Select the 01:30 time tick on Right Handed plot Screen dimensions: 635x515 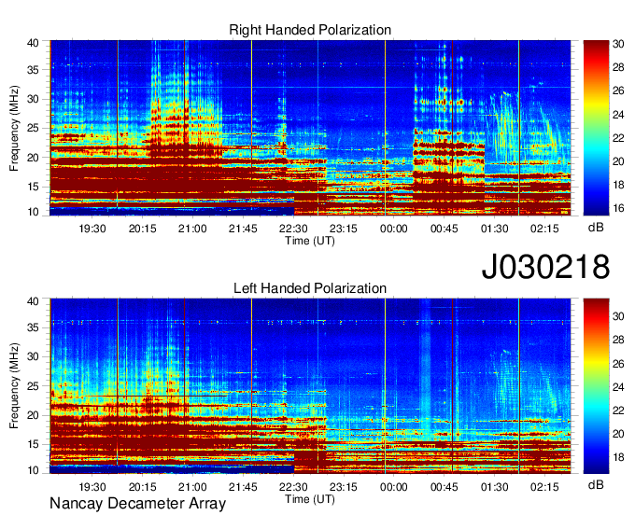coord(495,229)
